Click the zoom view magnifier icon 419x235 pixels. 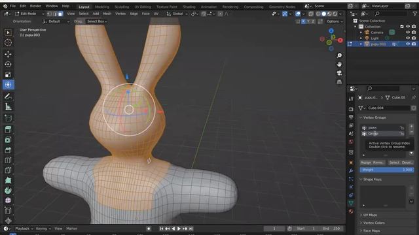click(x=339, y=55)
